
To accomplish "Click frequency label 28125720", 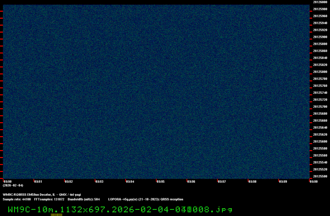I will pyautogui.click(x=320, y=100).
